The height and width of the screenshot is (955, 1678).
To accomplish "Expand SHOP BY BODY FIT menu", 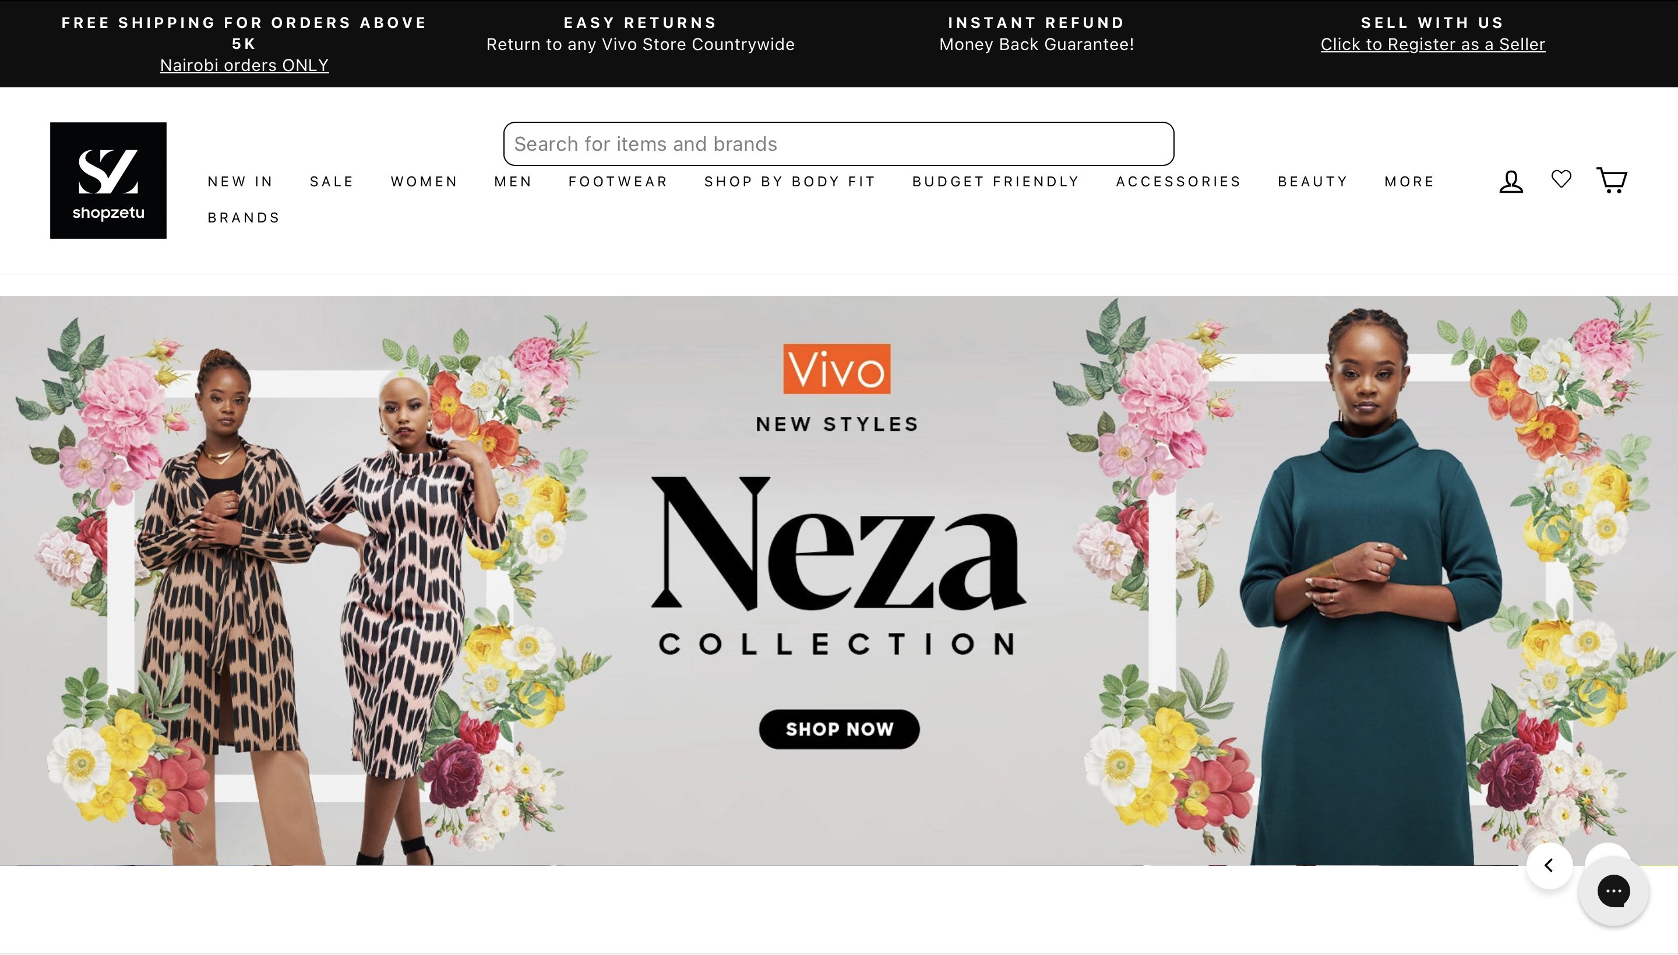I will [789, 182].
